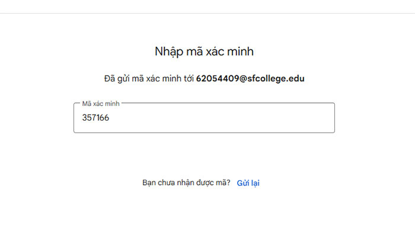Click the digits "62054409" in the email
415x240 pixels.
(217, 79)
